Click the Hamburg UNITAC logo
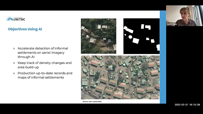 16,19
